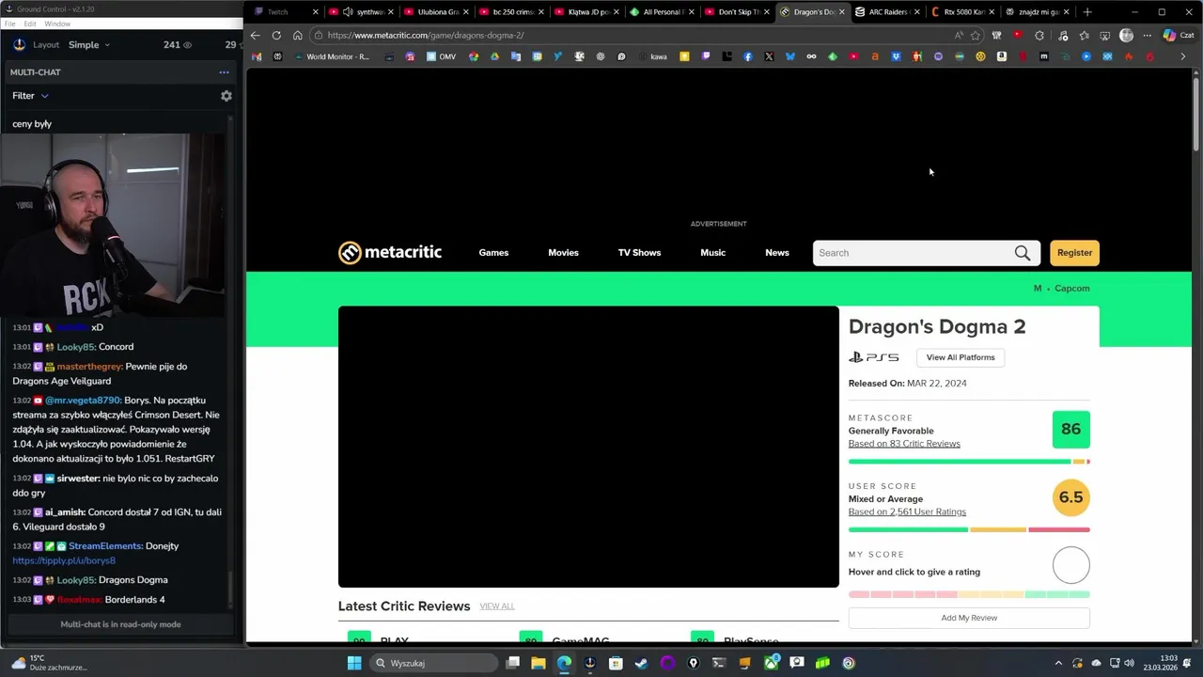Open new browser tab plus button
The height and width of the screenshot is (677, 1203).
pos(1087,12)
